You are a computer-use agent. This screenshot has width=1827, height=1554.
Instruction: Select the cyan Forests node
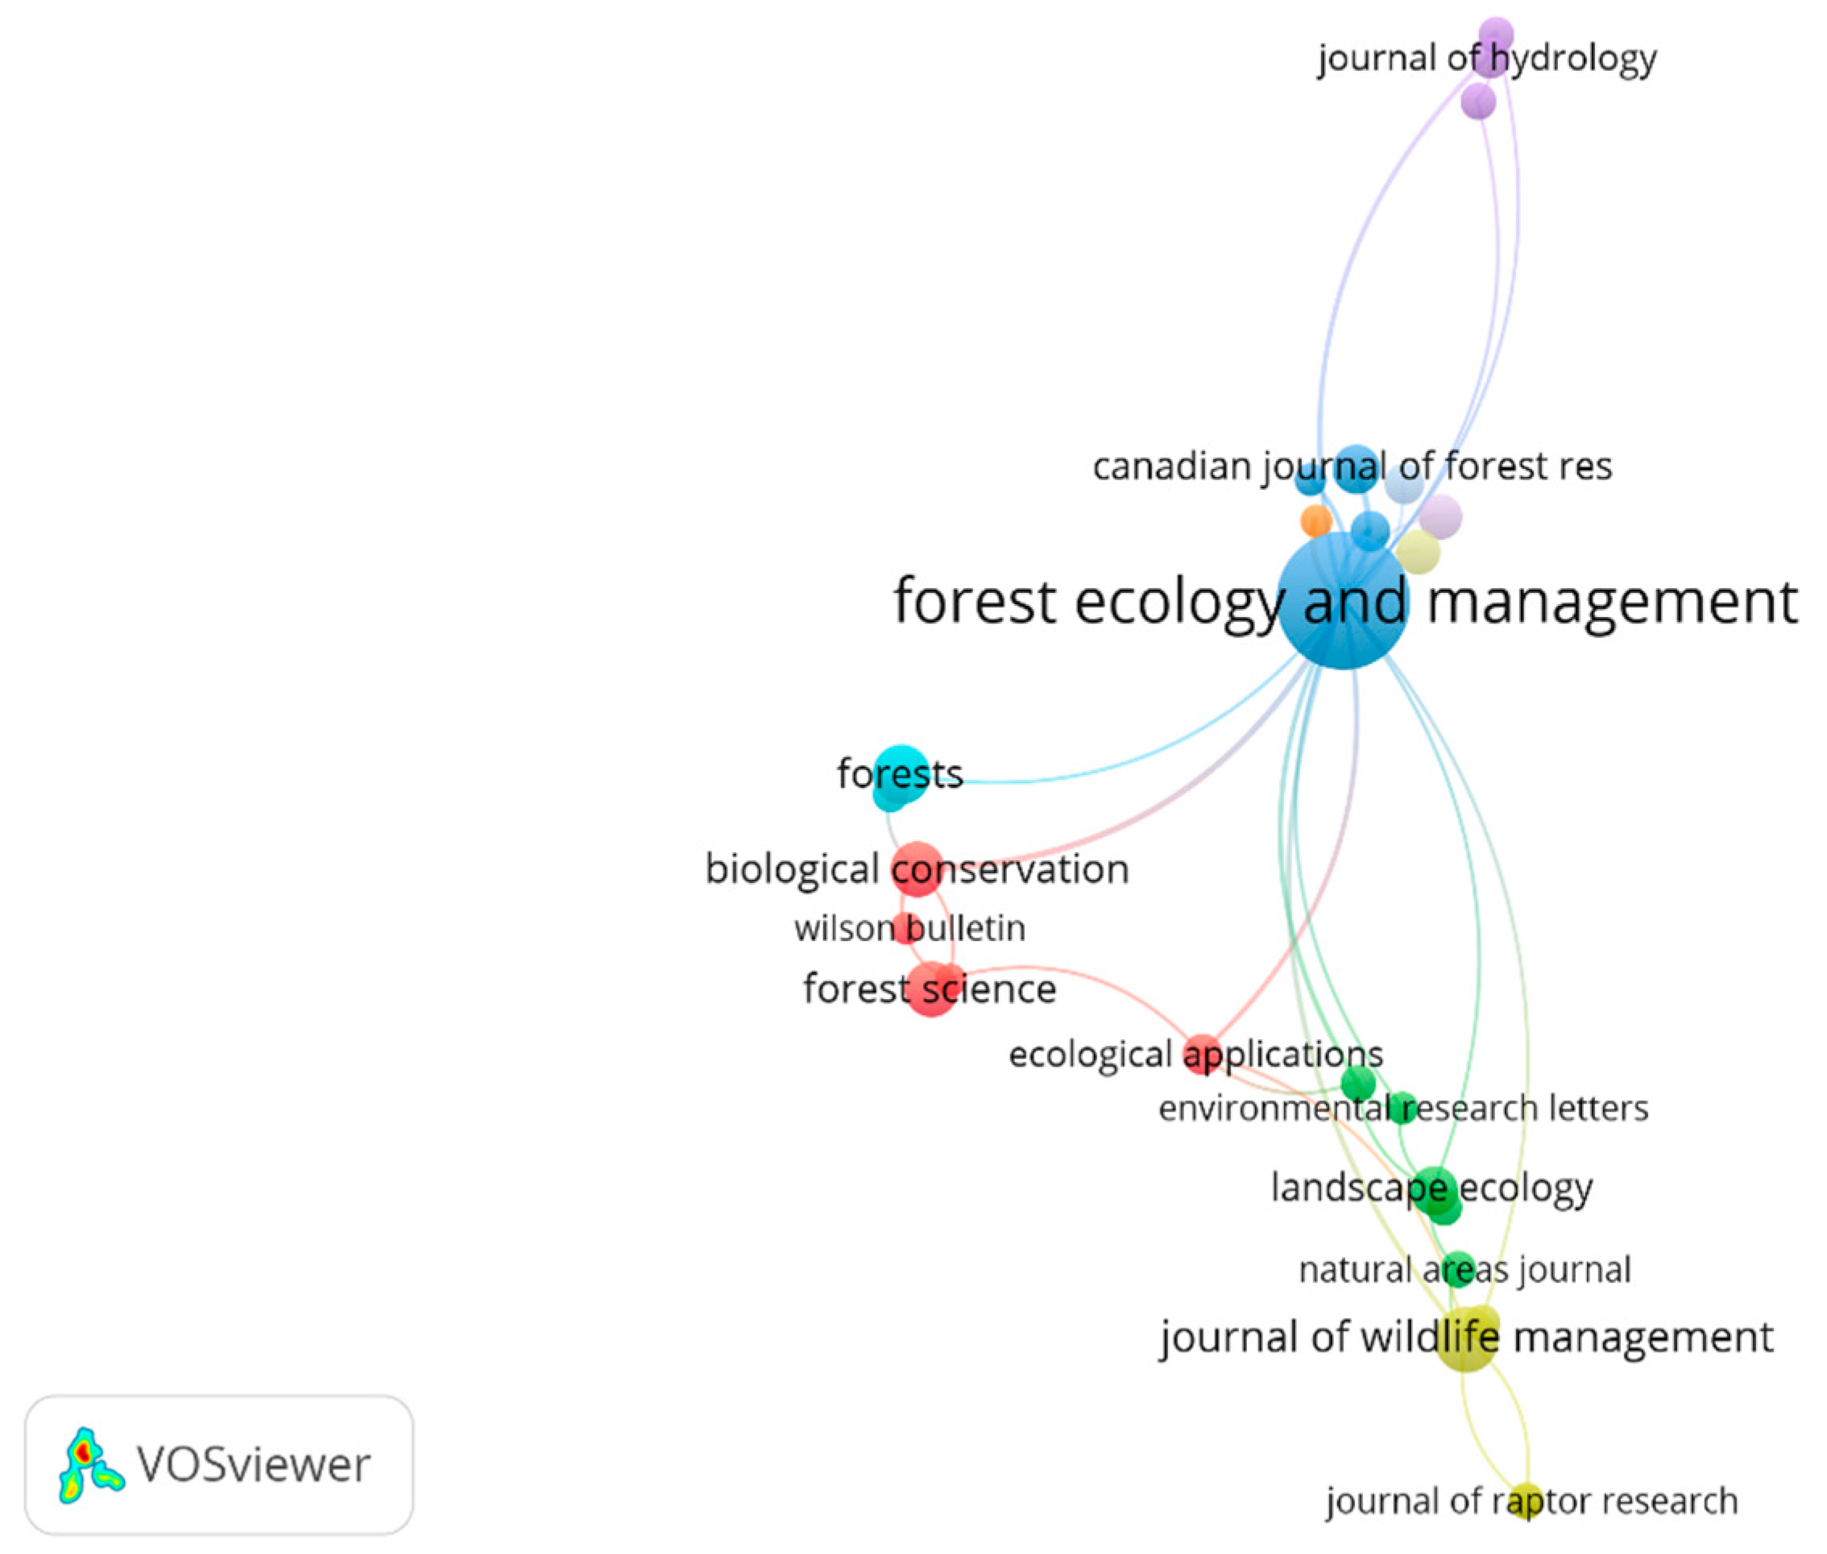point(901,774)
